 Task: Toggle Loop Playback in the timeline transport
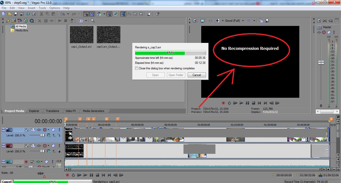click(x=73, y=175)
